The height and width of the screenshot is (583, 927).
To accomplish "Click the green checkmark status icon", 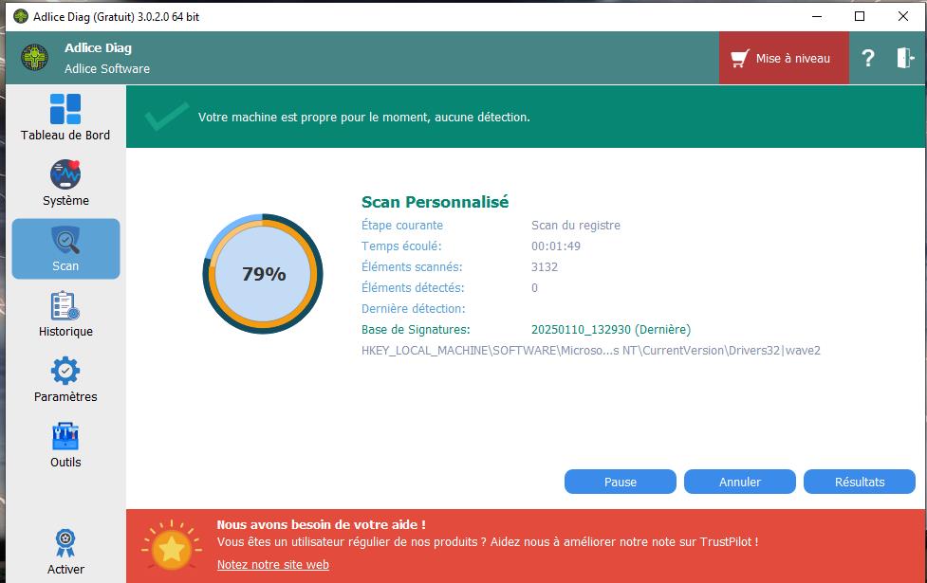I will [167, 117].
